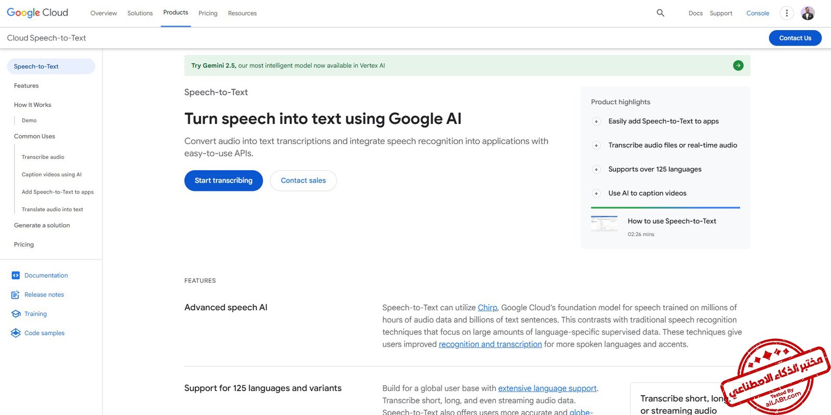Open the three-dot more options menu
The height and width of the screenshot is (415, 831).
tap(786, 13)
